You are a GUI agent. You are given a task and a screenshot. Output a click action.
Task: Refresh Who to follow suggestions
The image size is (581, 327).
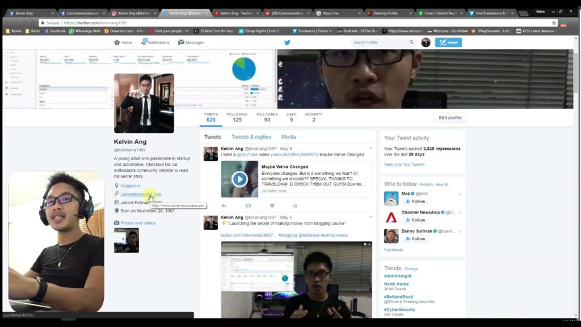pos(426,185)
